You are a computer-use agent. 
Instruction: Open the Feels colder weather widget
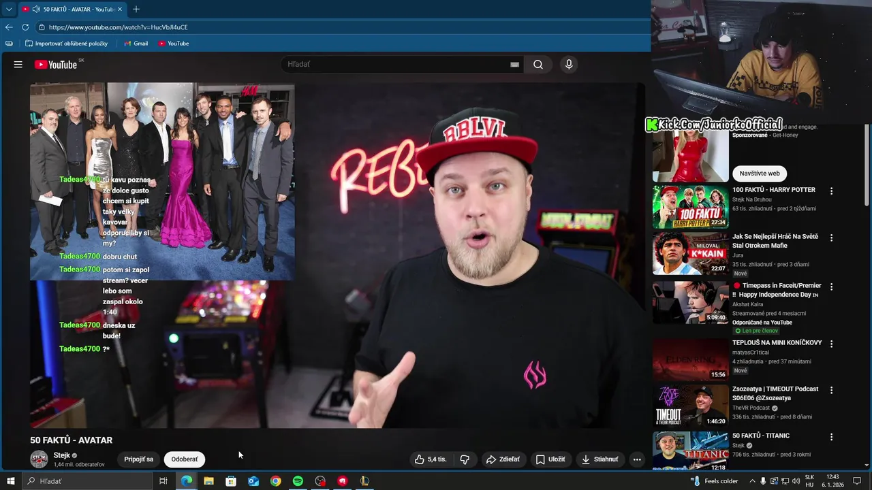[x=714, y=481]
